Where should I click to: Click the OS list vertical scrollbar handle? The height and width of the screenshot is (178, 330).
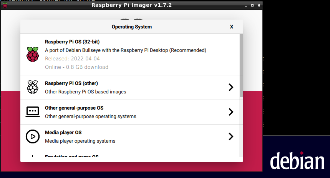point(241,65)
